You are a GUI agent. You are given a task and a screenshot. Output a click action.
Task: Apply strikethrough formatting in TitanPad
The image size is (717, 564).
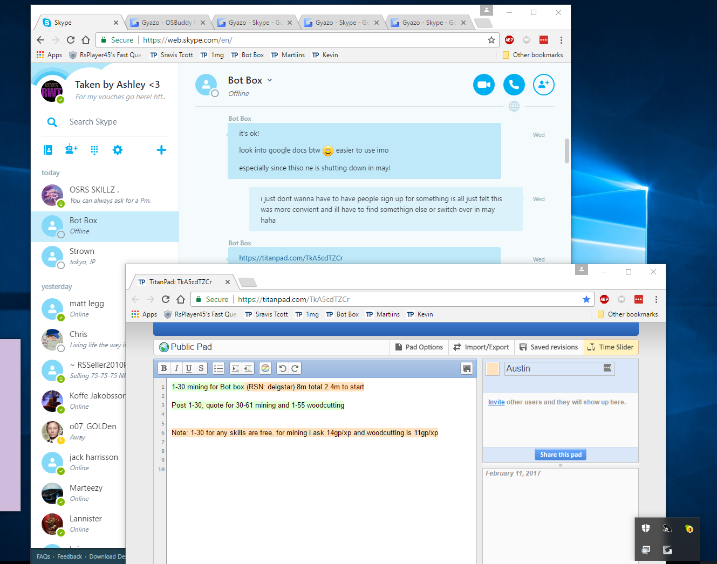(201, 368)
